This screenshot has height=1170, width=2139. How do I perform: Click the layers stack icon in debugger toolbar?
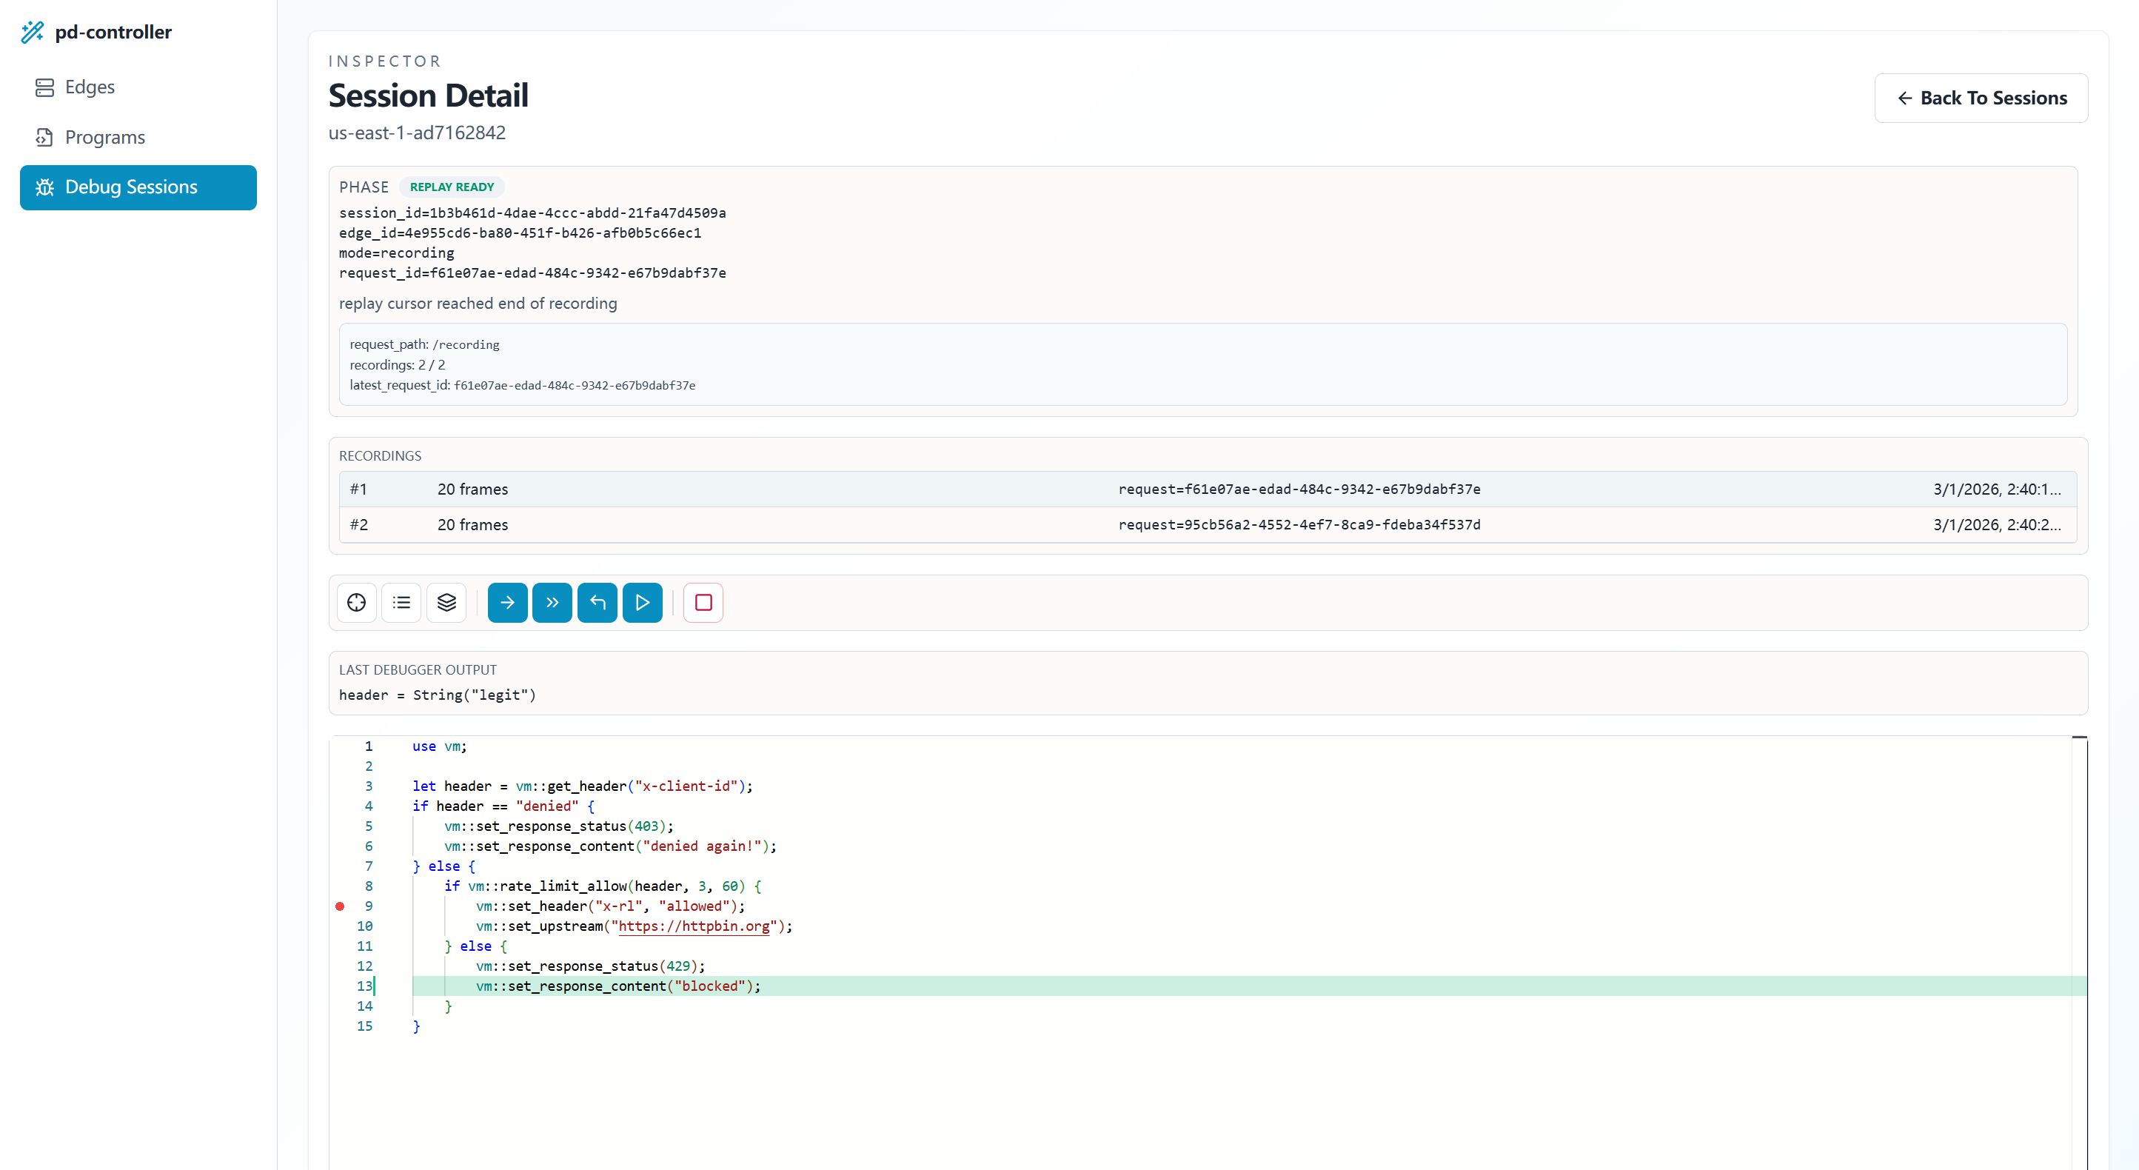pyautogui.click(x=446, y=602)
